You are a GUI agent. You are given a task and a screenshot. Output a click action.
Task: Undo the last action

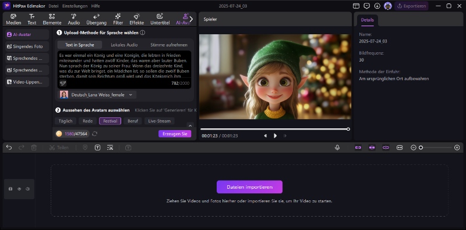coord(9,148)
